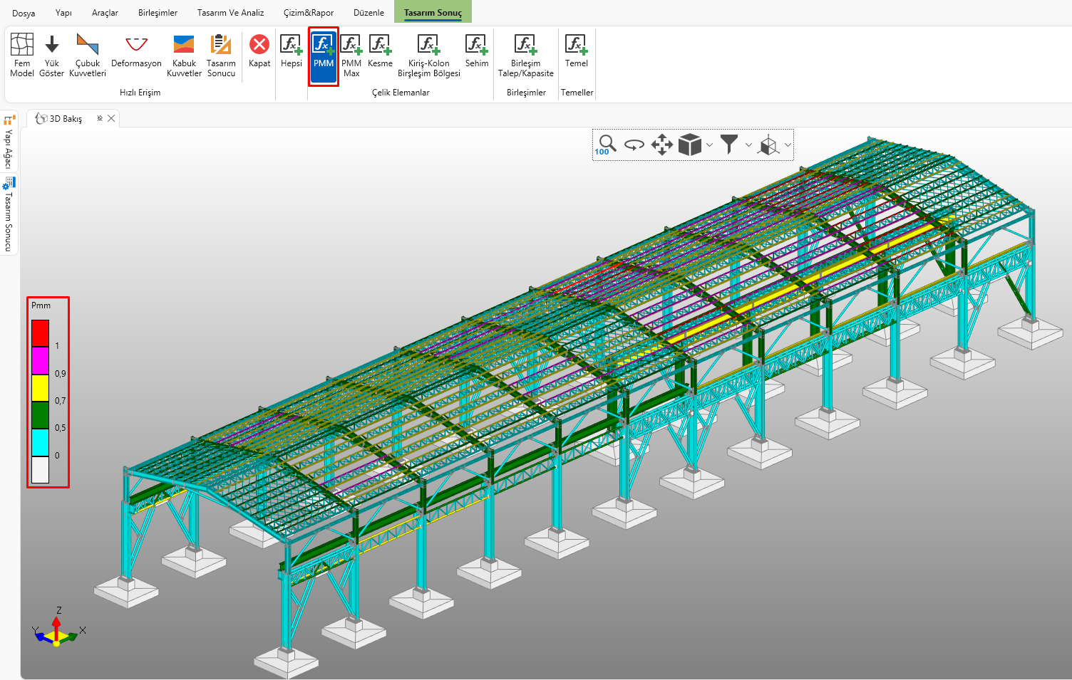
Task: Click the 0,5 legend value
Action: (x=60, y=428)
